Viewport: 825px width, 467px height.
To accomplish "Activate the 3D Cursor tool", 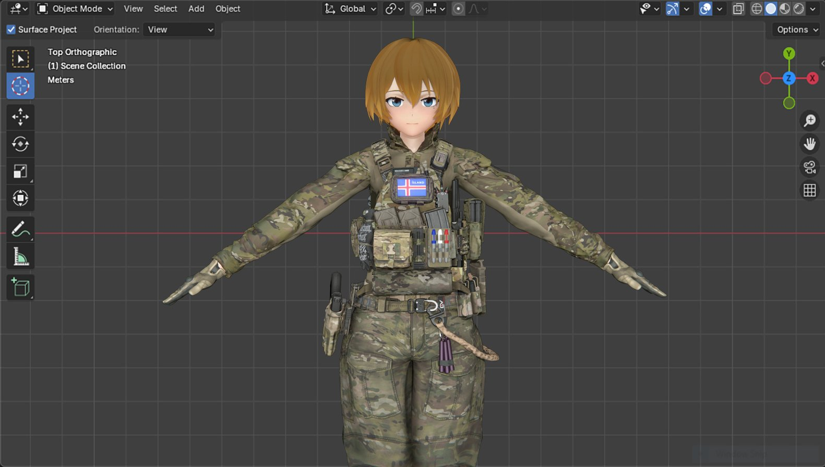I will [20, 86].
